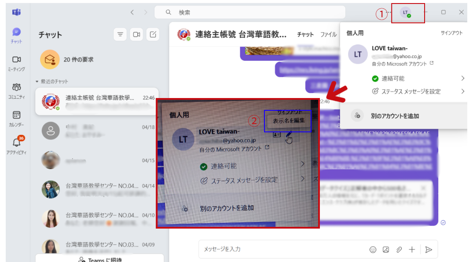The image size is (473, 262).
Task: Select the チャット tab in conversation header
Action: tap(305, 34)
